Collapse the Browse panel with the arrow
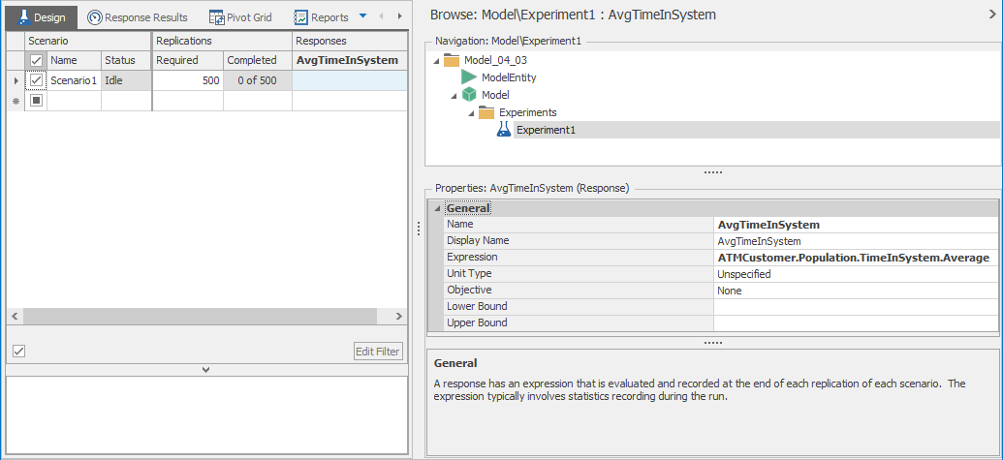The width and height of the screenshot is (1003, 460). pos(992,15)
